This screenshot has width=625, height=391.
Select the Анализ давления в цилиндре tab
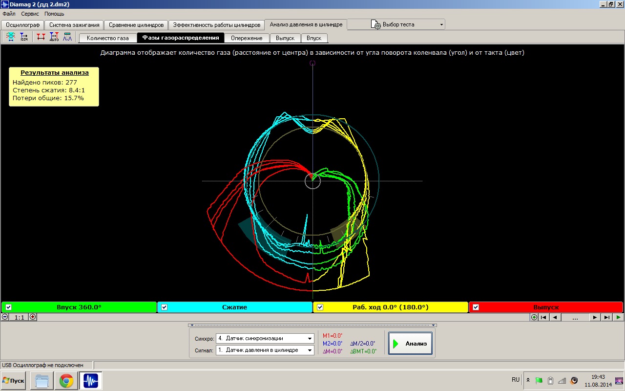coord(306,24)
